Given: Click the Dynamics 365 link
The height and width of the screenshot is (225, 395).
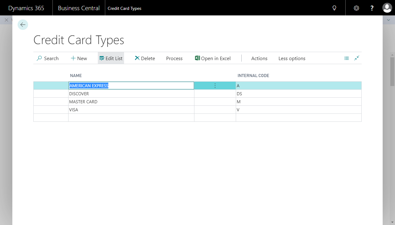Looking at the screenshot, I should (26, 8).
